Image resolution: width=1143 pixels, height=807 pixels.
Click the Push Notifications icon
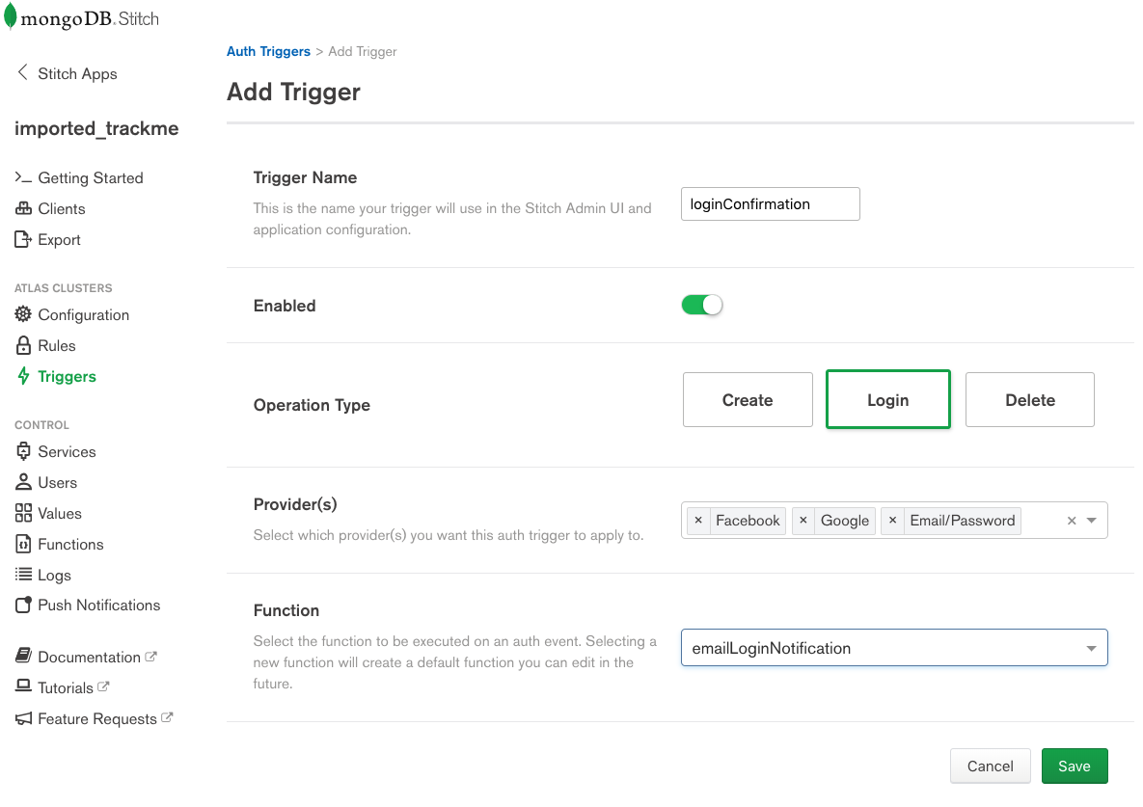click(23, 605)
